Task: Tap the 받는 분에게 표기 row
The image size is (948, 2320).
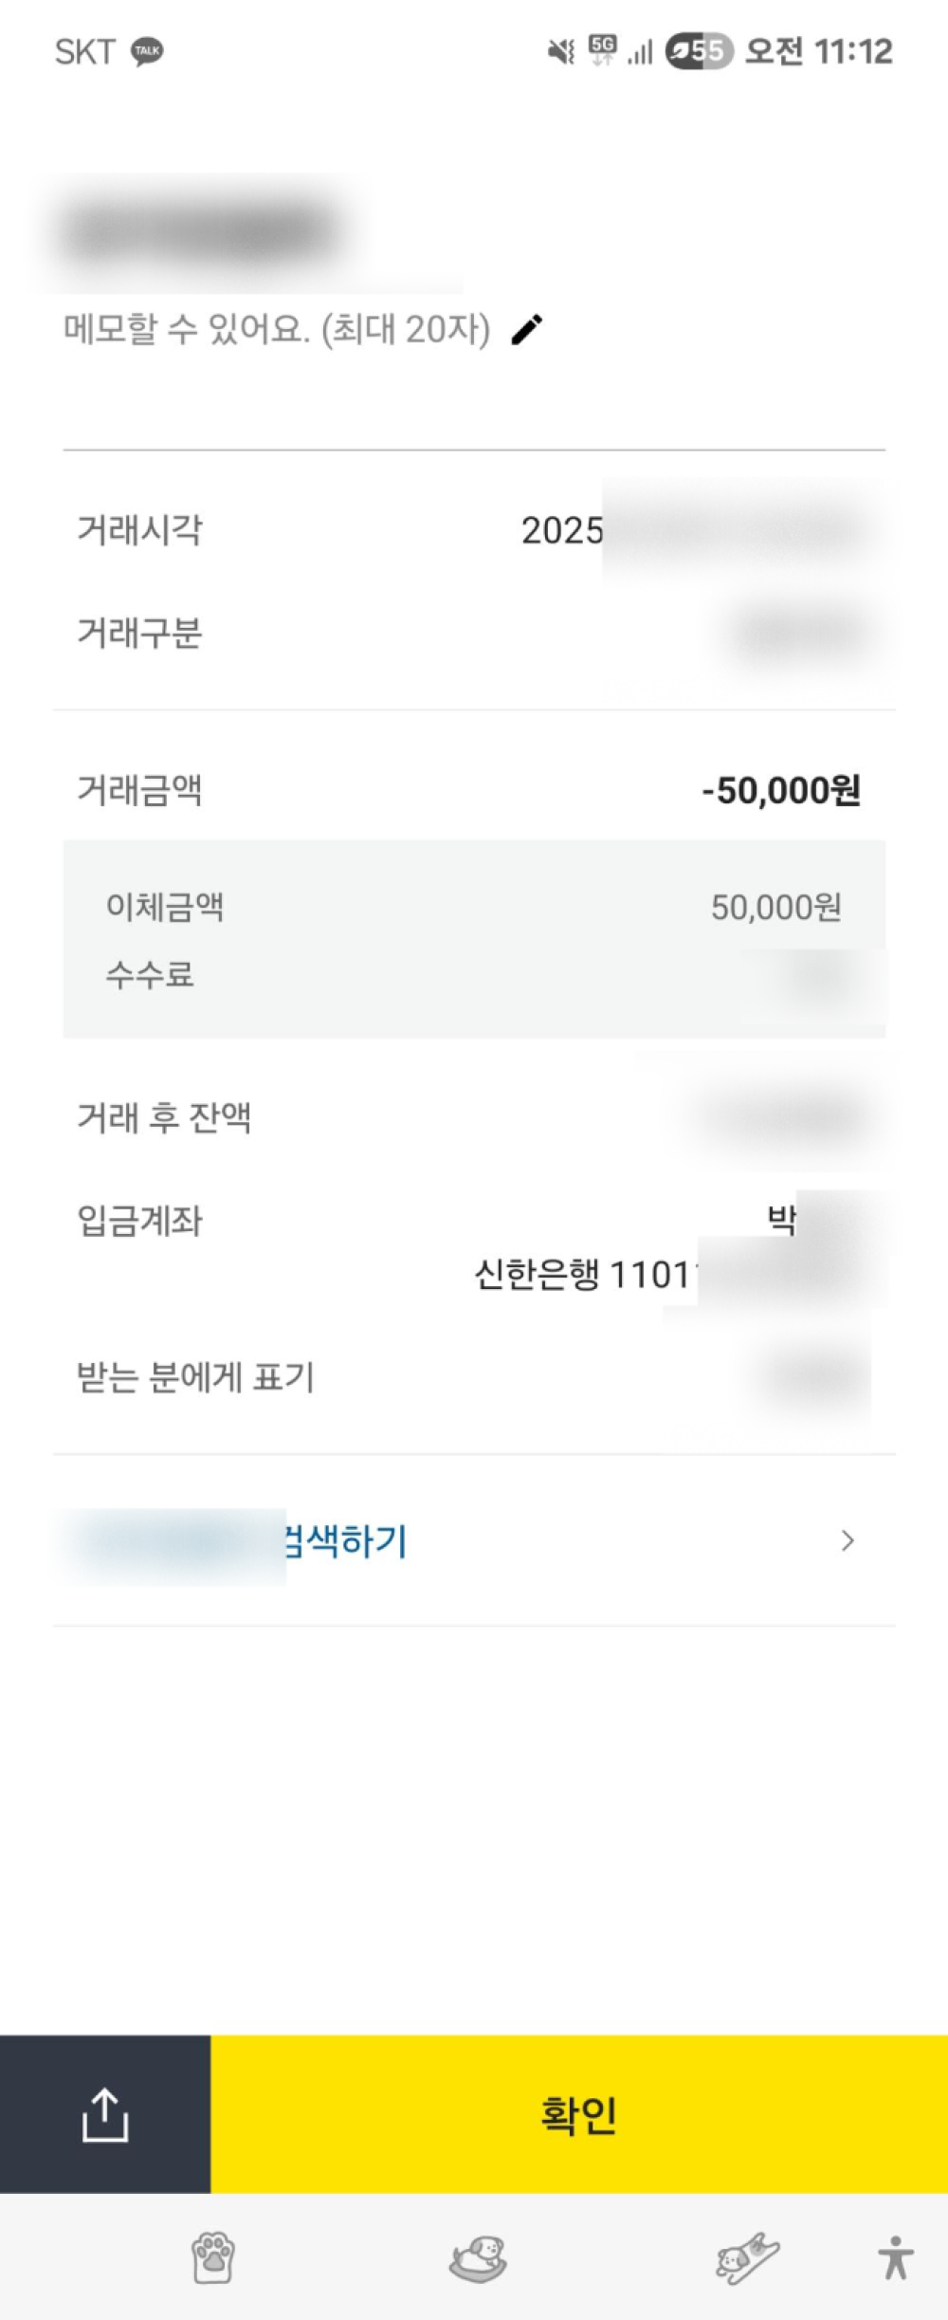Action: pos(474,1377)
